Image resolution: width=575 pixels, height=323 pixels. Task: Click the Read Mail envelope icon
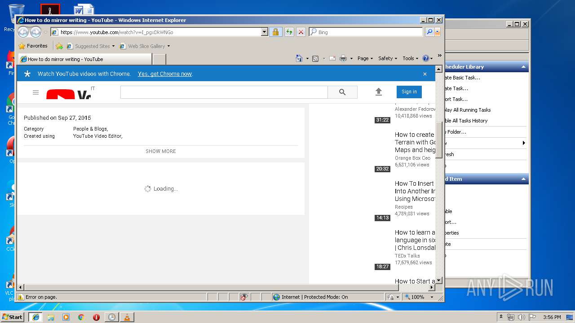pyautogui.click(x=332, y=58)
